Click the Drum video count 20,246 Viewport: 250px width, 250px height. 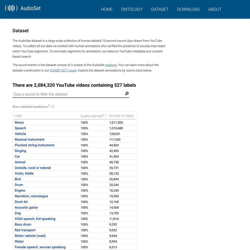pyautogui.click(x=114, y=185)
